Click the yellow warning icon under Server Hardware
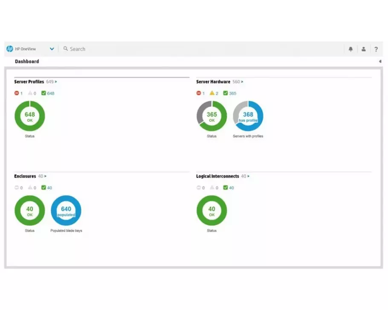388x310 pixels. (x=212, y=93)
